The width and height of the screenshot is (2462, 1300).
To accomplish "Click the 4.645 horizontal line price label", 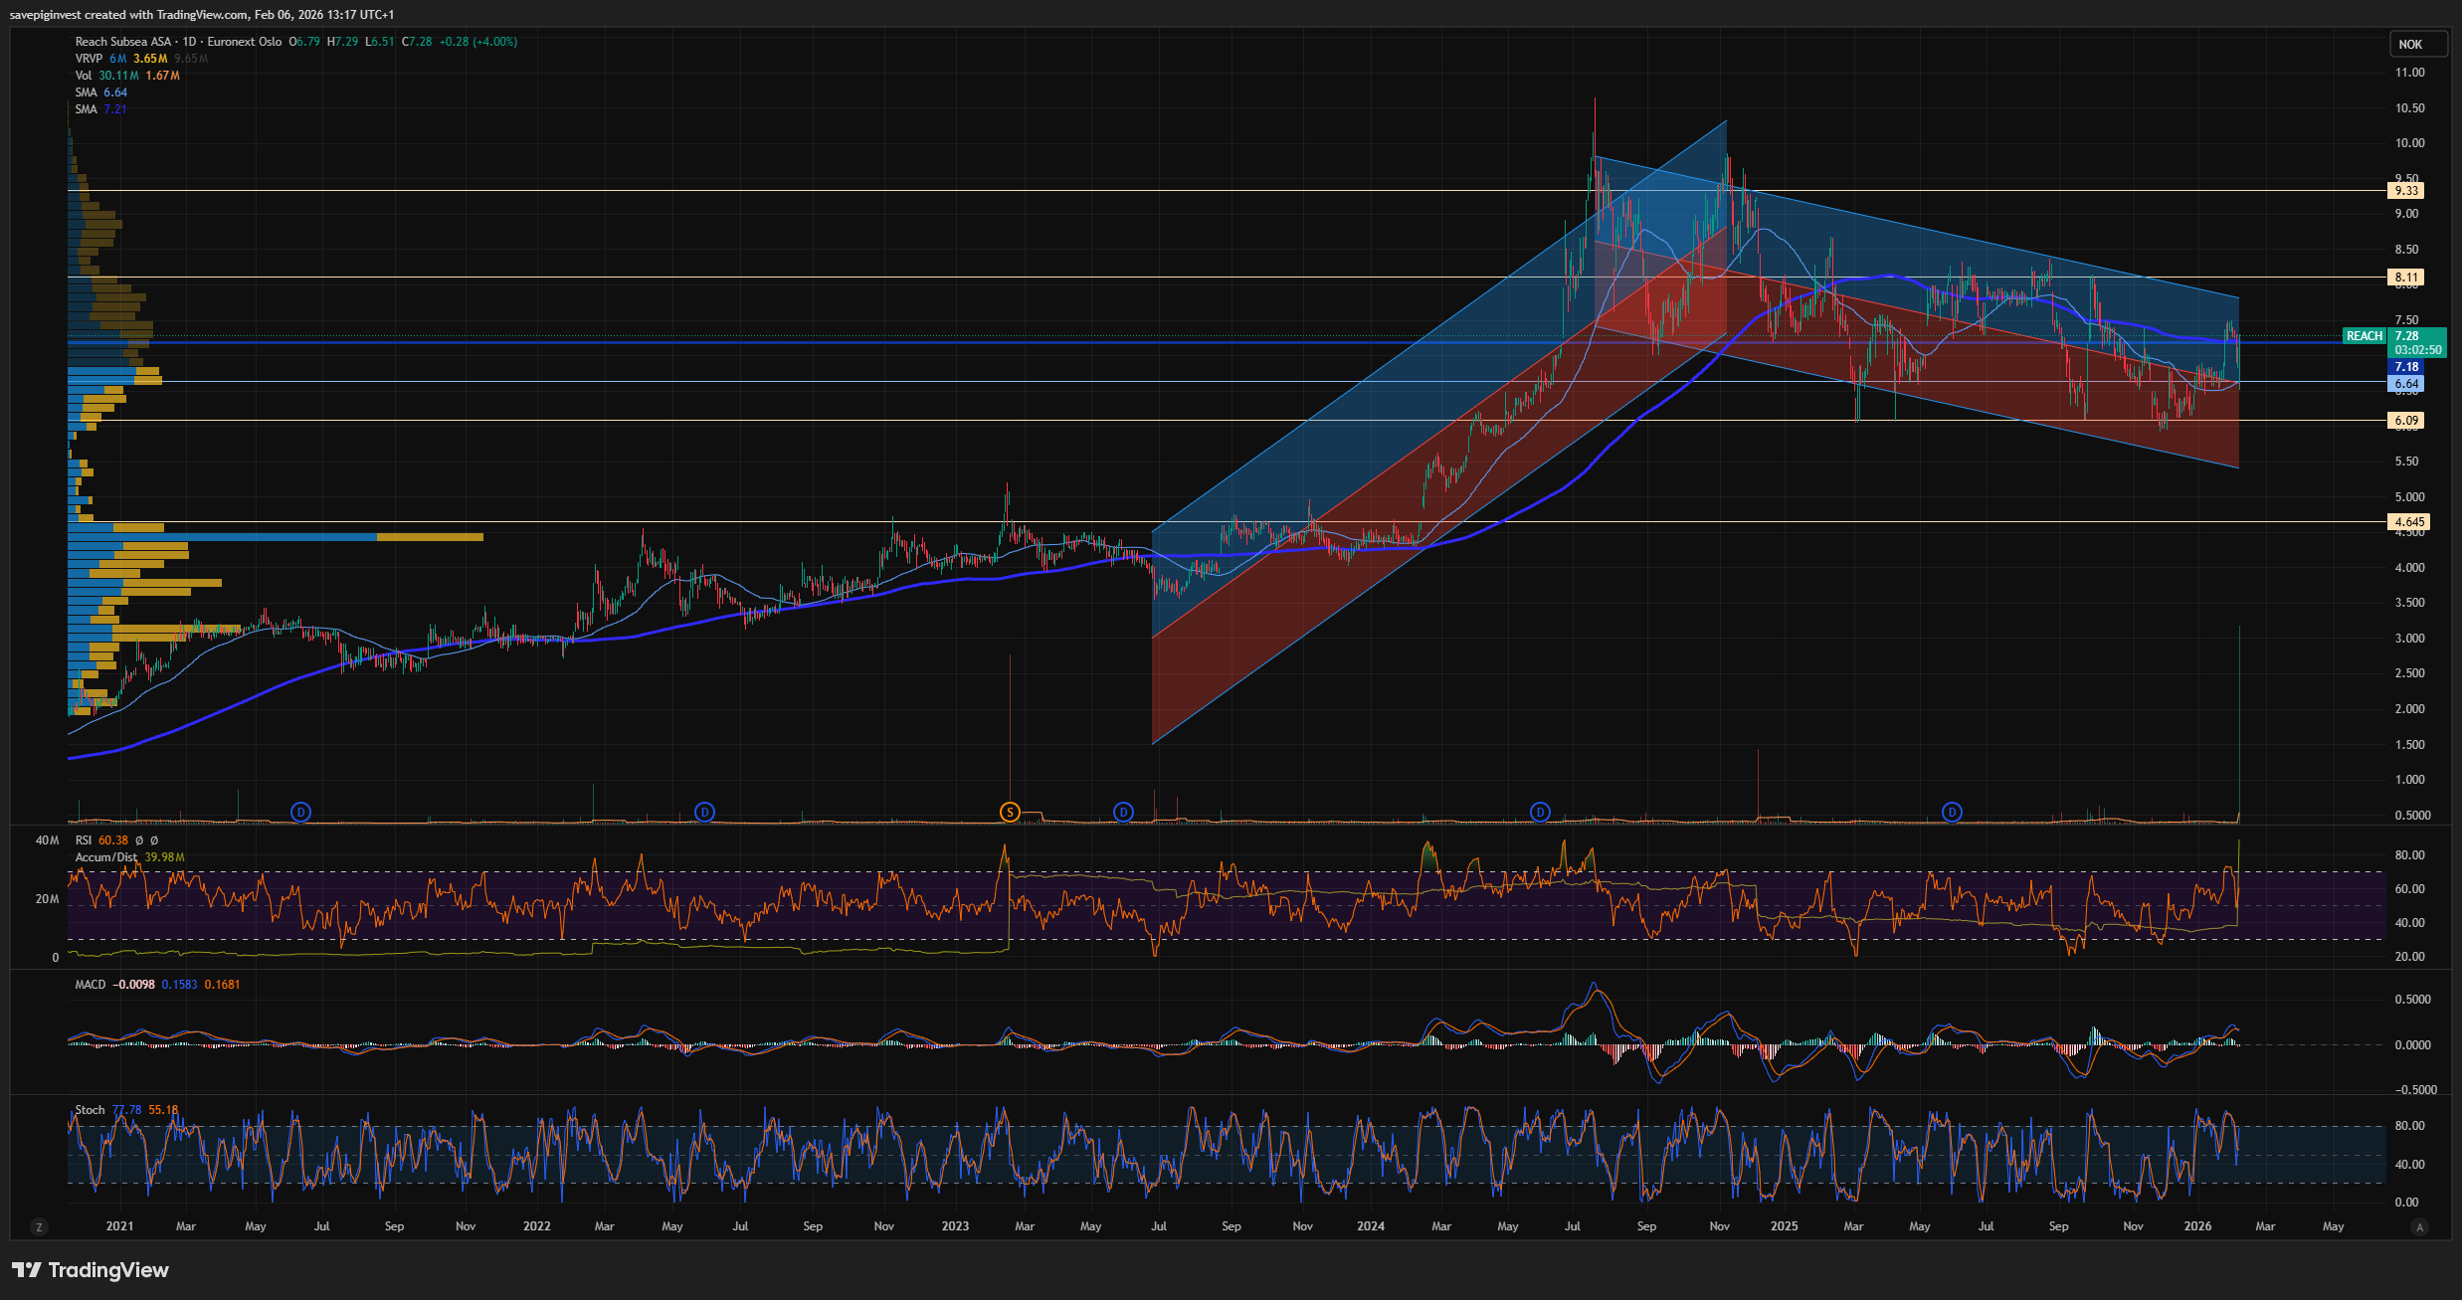I will pyautogui.click(x=2408, y=521).
